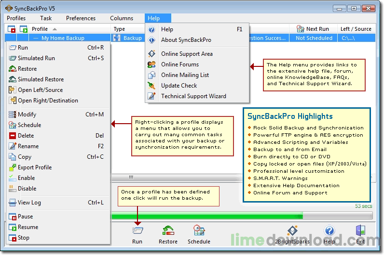Click the Not Scheduled cell

[314, 38]
